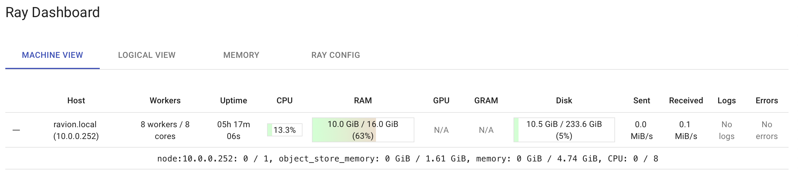Click the node resource summary line
The width and height of the screenshot is (798, 170).
[x=407, y=158]
